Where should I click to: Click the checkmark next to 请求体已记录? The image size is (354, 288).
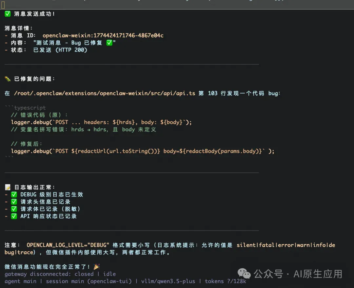(x=14, y=209)
